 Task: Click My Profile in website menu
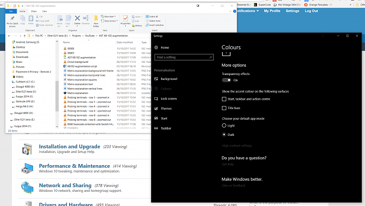coord(272,11)
